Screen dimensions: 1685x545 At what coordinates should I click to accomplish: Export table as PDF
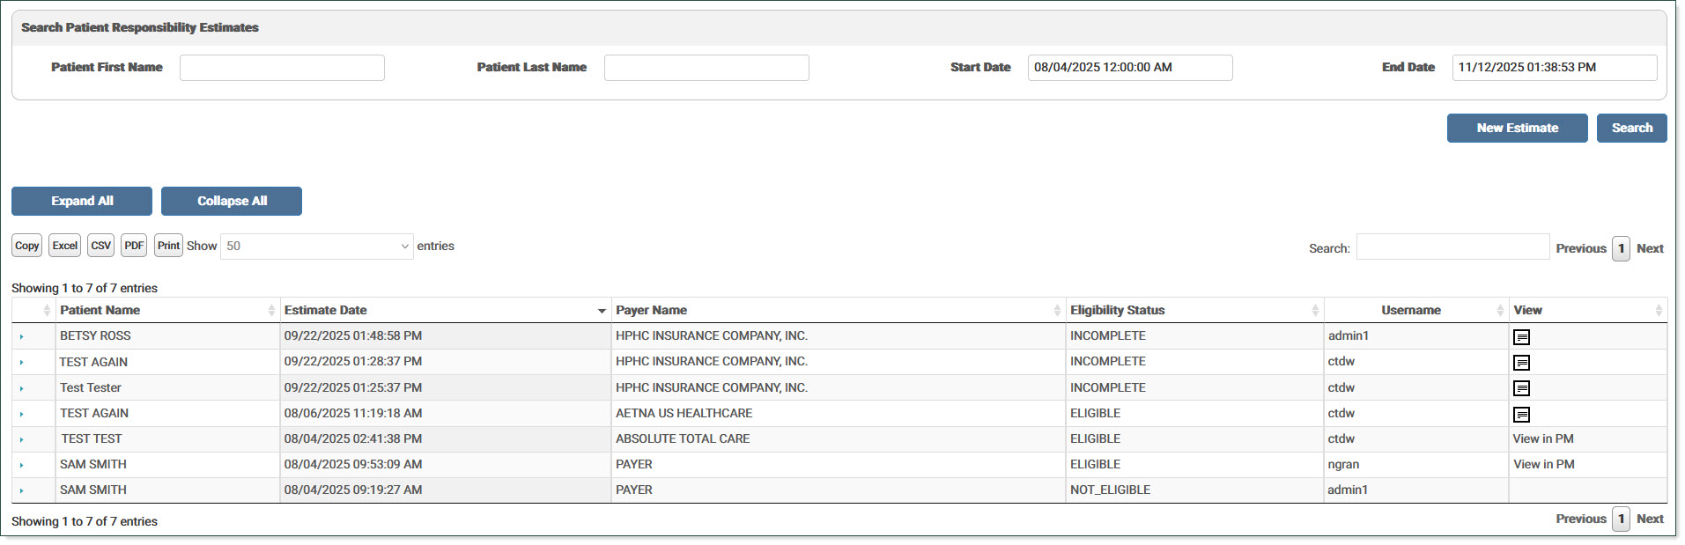[x=134, y=247]
